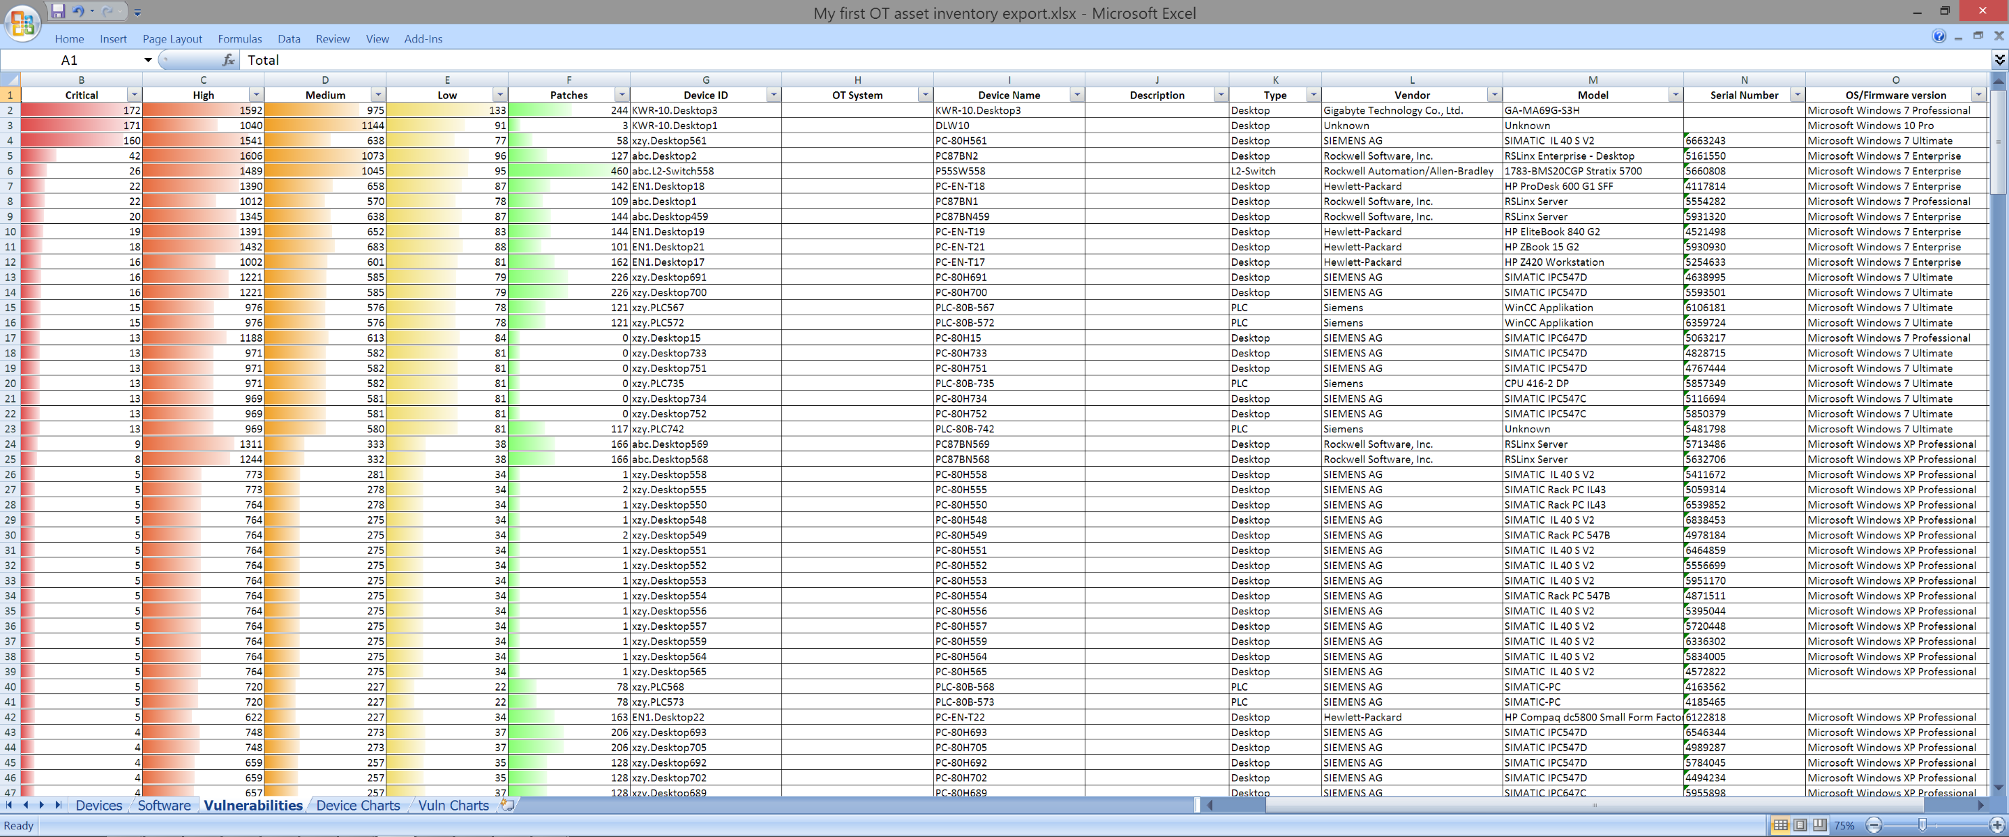Image resolution: width=2009 pixels, height=837 pixels.
Task: Restore the workbook window inside Excel
Action: coord(1978,36)
